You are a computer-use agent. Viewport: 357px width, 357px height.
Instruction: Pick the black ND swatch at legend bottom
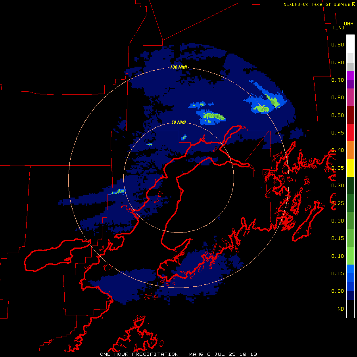[350, 309]
